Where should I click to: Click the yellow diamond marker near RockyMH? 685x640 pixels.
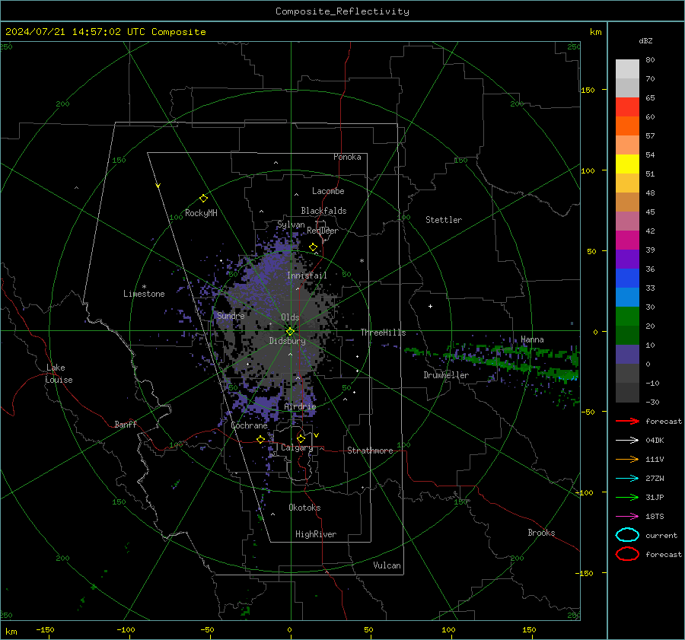(203, 199)
